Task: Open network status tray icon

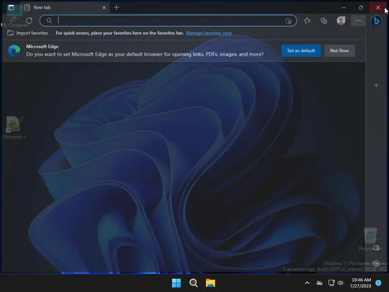Action: pyautogui.click(x=331, y=283)
